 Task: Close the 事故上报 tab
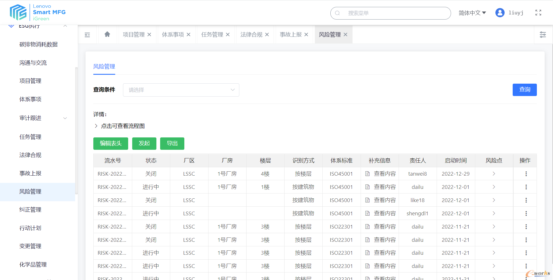click(x=306, y=34)
